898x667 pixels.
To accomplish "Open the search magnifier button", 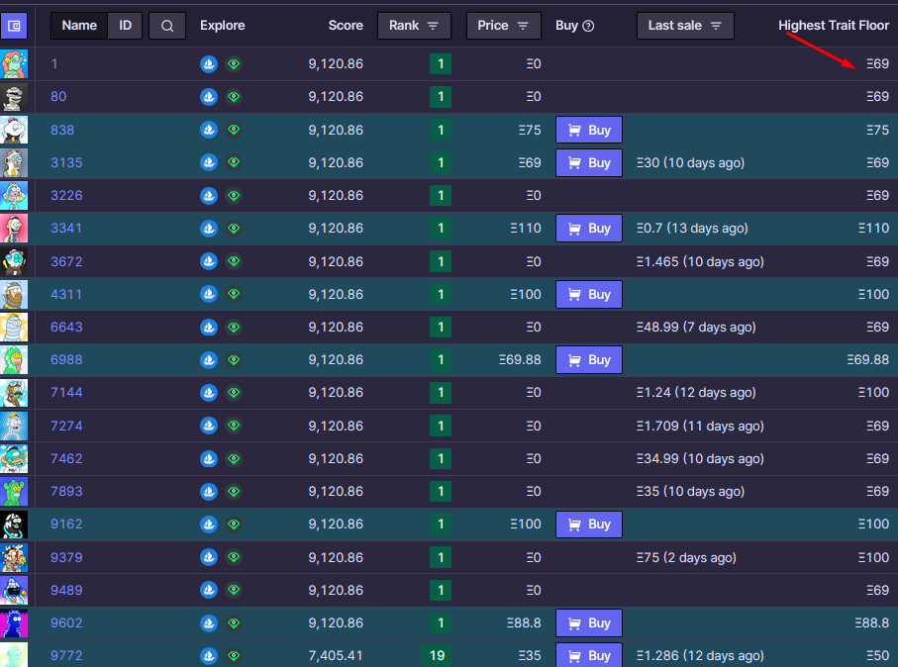I will 167,26.
